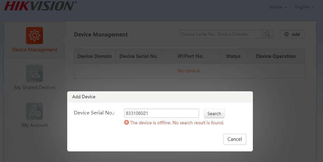The width and height of the screenshot is (323, 162).
Task: Click the IP/Port No. column header
Action: pos(190,56)
